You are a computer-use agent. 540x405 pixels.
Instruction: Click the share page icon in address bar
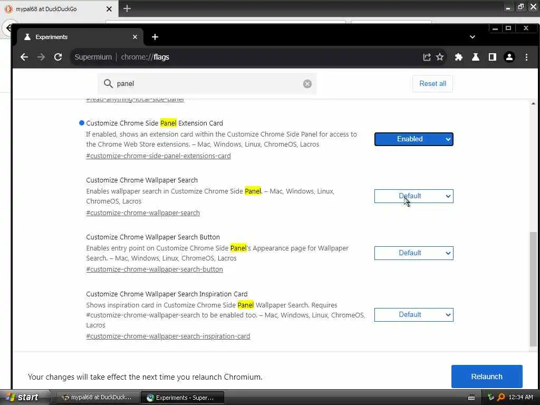coord(427,57)
